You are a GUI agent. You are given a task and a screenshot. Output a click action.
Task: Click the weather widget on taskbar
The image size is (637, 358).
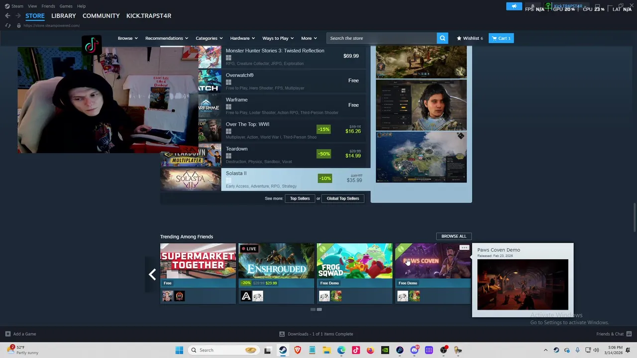[23, 350]
